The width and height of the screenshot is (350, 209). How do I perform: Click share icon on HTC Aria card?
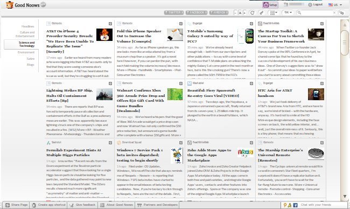[x=322, y=83]
